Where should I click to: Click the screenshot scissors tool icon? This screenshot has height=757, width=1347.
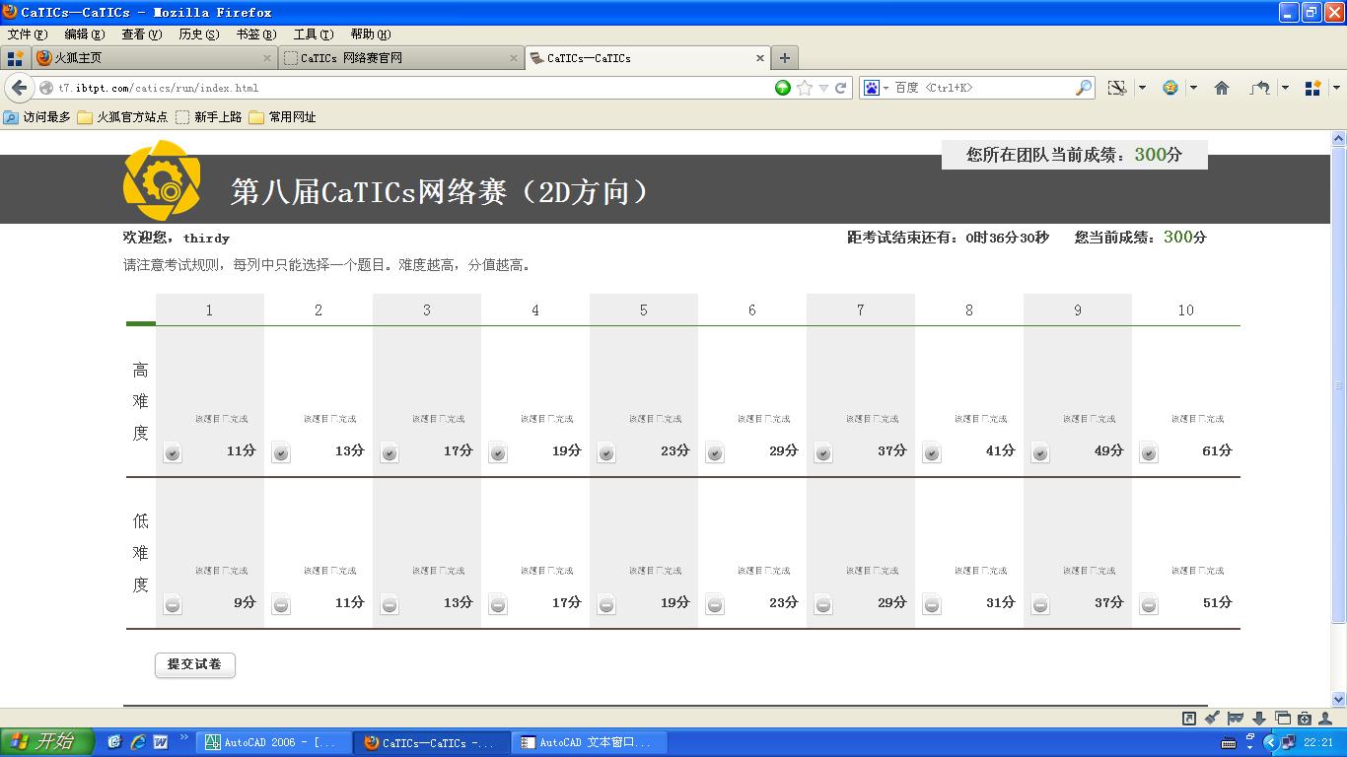point(1116,88)
